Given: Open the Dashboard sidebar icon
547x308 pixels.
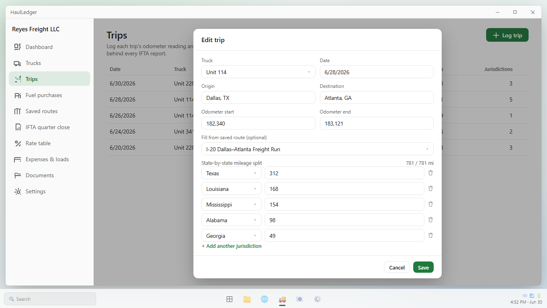Looking at the screenshot, I should (x=18, y=47).
